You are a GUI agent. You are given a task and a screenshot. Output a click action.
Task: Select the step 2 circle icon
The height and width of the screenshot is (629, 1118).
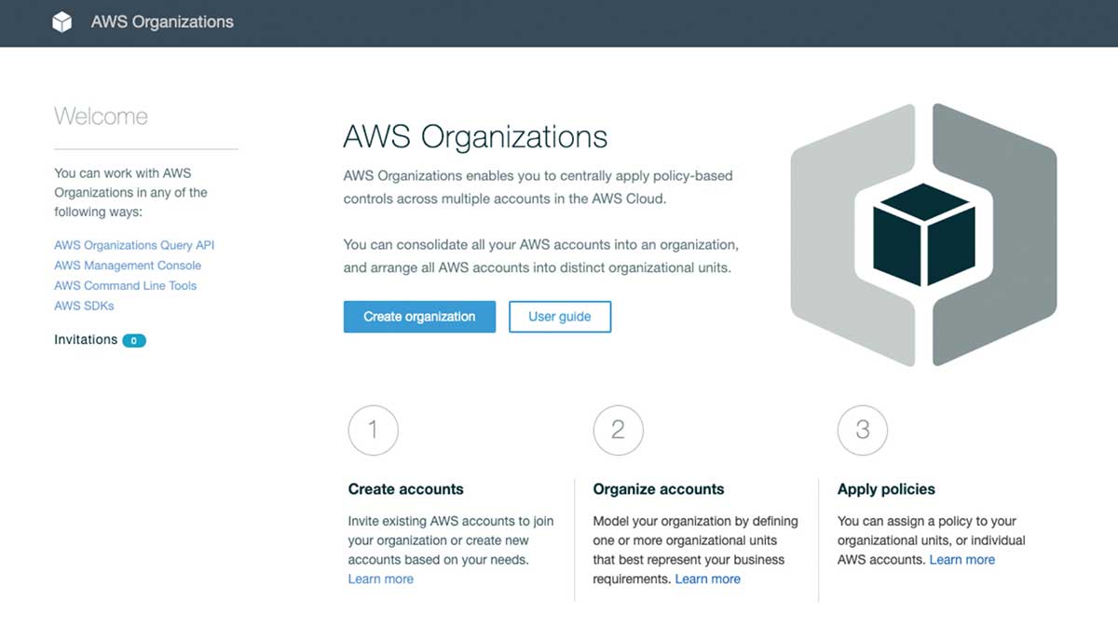coord(618,430)
